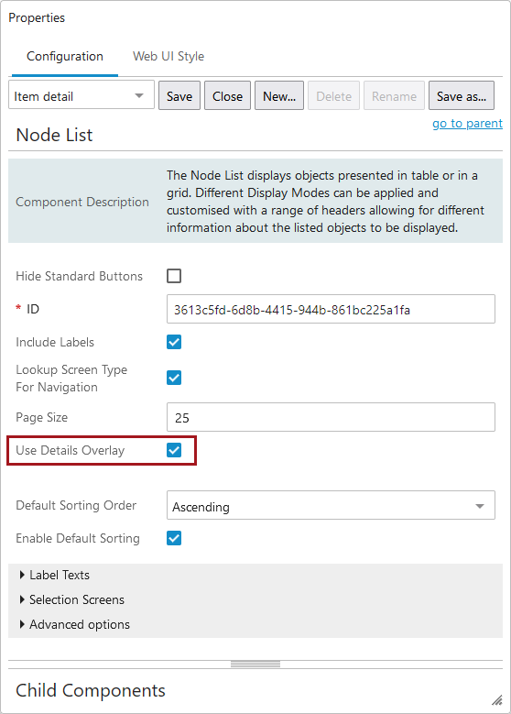The image size is (511, 714).
Task: Click the ID text field
Action: (x=331, y=309)
